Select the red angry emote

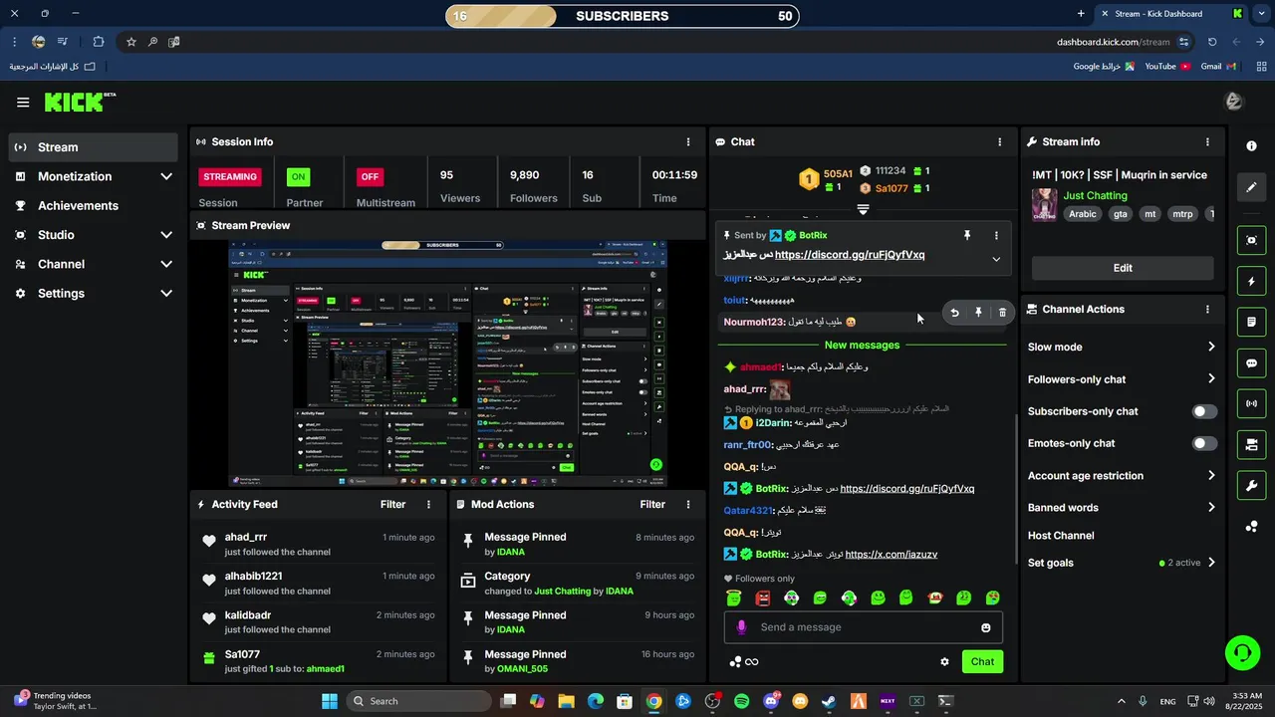[763, 598]
